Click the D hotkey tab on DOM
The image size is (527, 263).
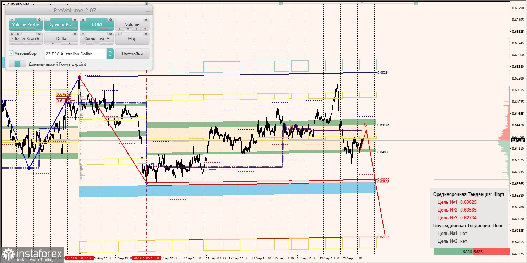[x=83, y=20]
